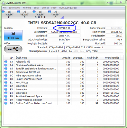Click the Standard ATA/ATAPI-7 field
This screenshot has width=127, height=128.
(86, 47)
